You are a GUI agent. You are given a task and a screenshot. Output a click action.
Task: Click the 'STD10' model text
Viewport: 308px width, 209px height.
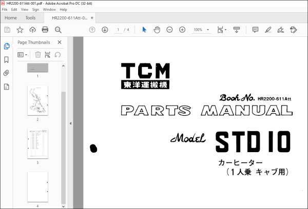point(253,142)
